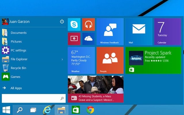Expand the File Explorer jump list arrow
184x115 pixels.
point(62,60)
